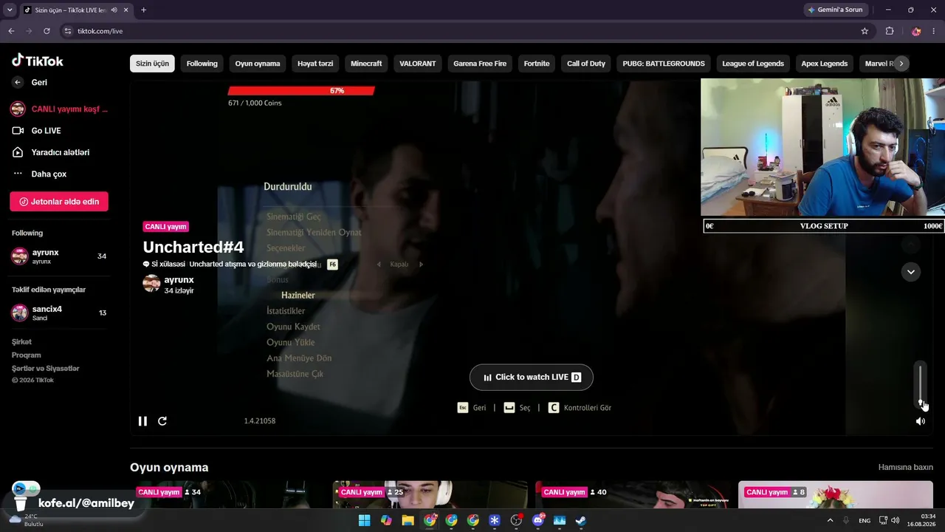The image size is (945, 532).
Task: Open the browser tab search dropdown
Action: coord(10,10)
